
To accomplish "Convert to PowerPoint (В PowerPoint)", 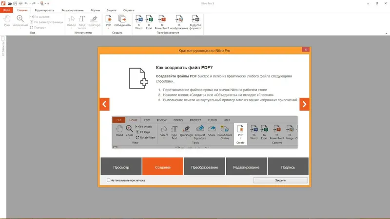I will pos(162,22).
